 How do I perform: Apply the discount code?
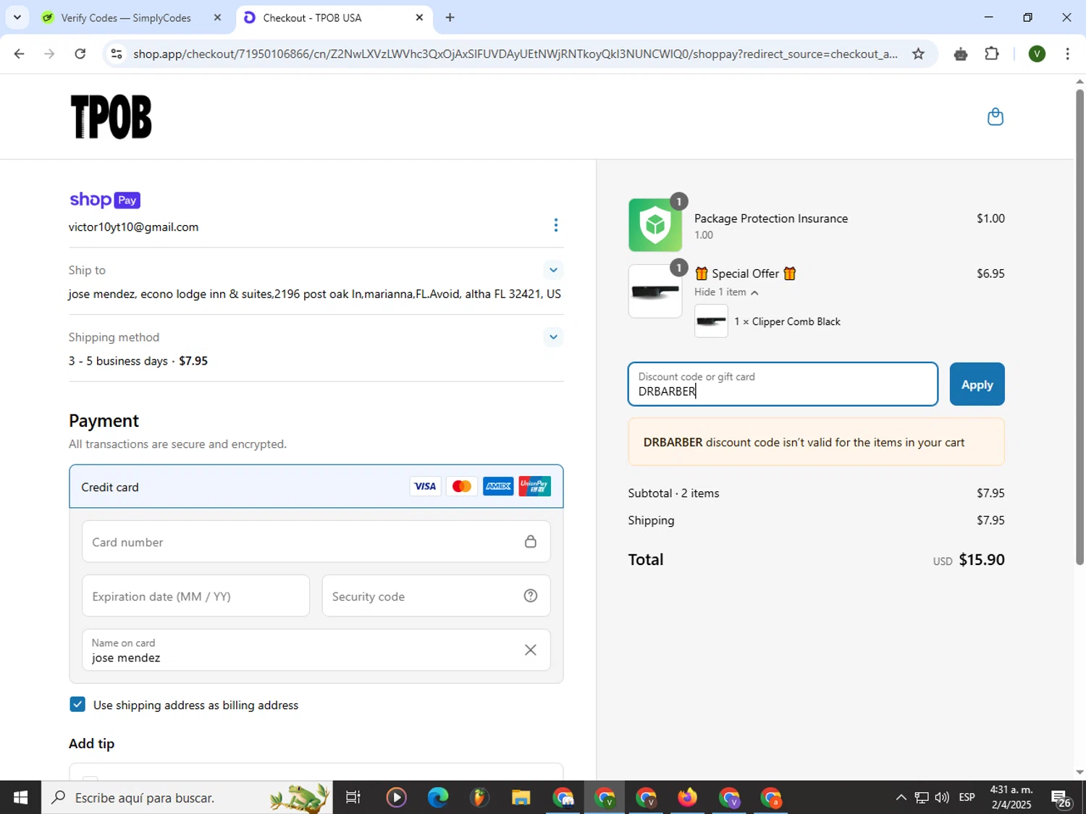[x=977, y=384]
